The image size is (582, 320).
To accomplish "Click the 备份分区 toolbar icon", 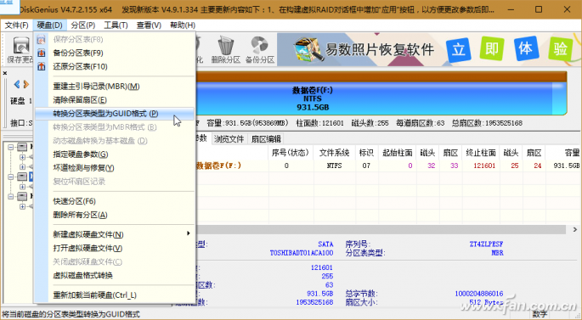I will click(x=260, y=49).
